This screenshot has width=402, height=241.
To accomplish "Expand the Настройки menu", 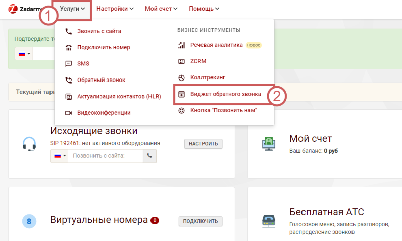I will (115, 9).
